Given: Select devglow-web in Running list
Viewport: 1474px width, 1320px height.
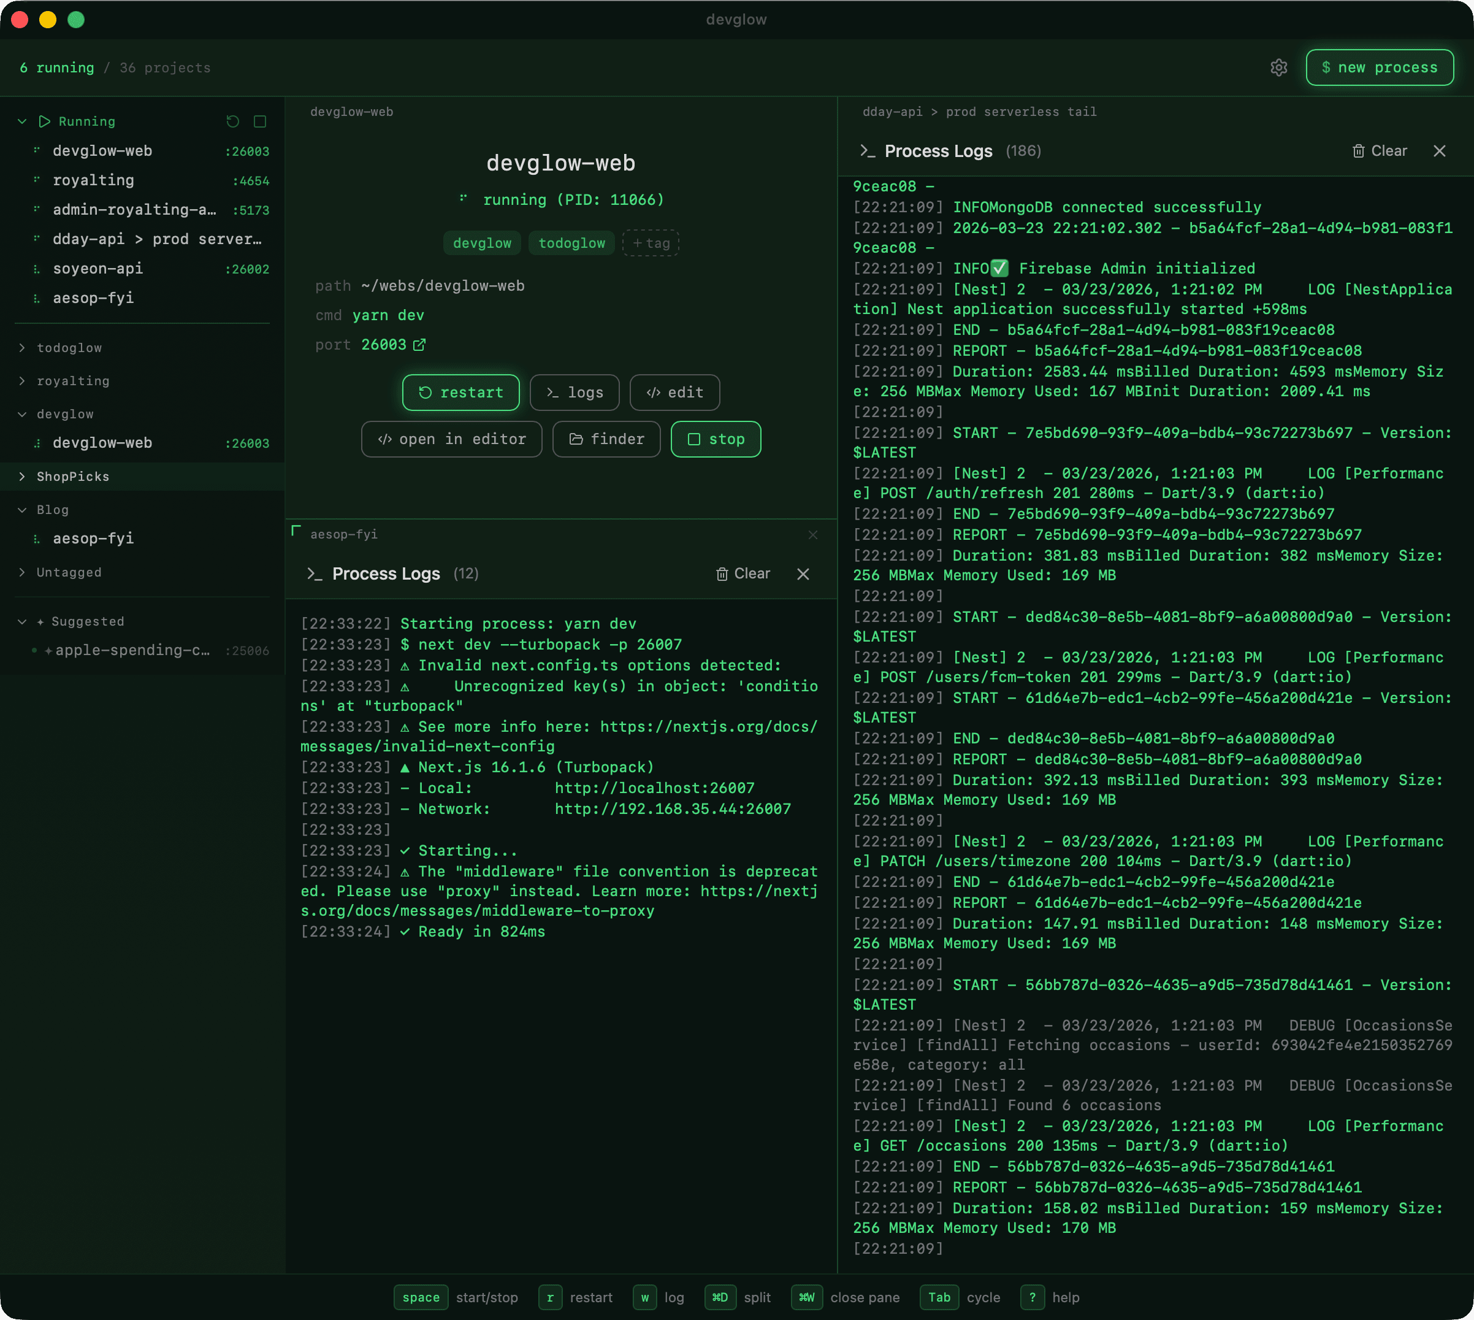Looking at the screenshot, I should (x=143, y=151).
